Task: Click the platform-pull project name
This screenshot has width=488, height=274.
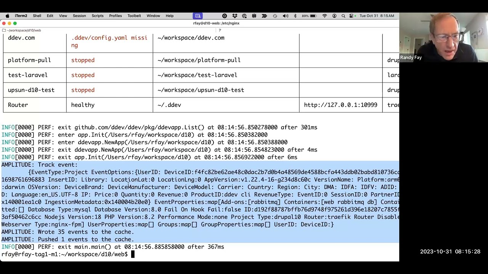Action: coord(29,60)
